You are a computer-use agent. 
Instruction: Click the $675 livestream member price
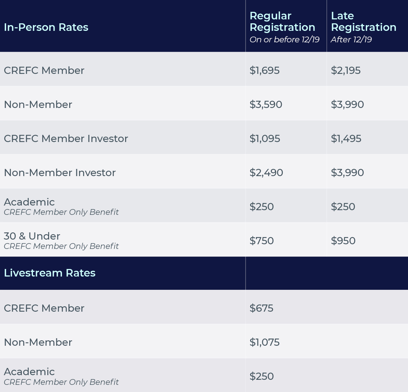pos(261,308)
